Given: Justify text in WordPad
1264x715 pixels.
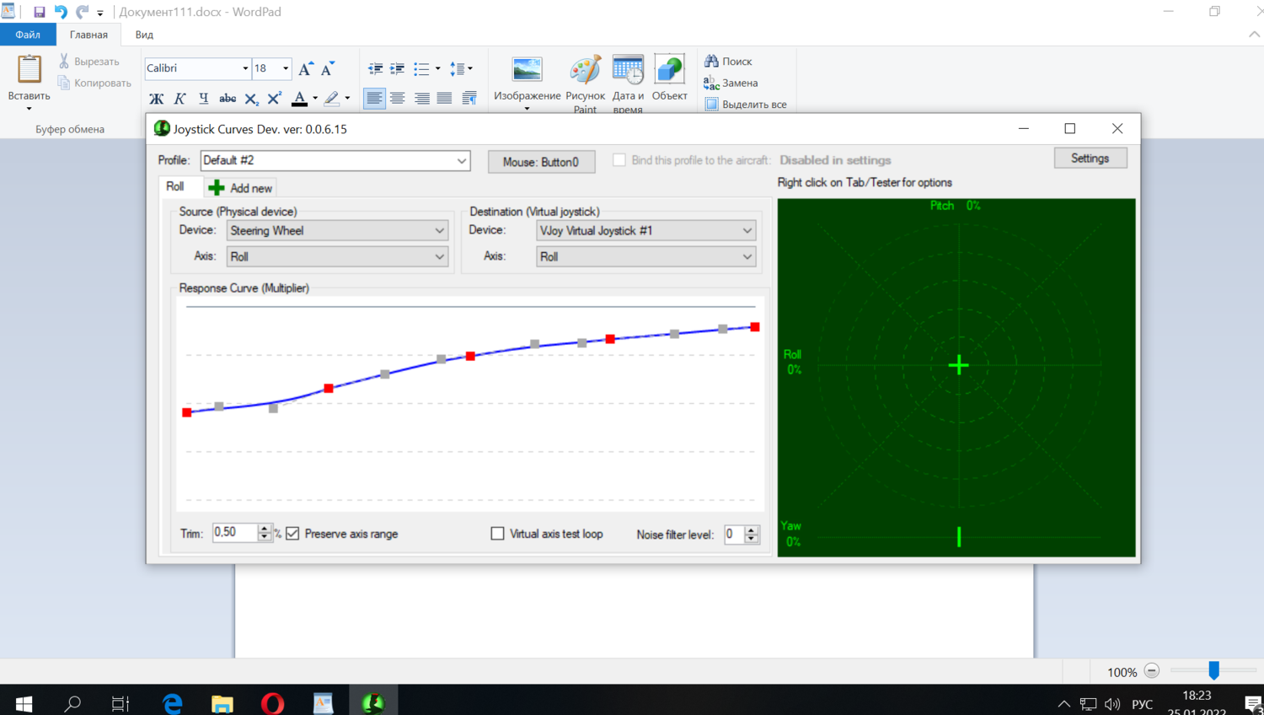Looking at the screenshot, I should click(x=444, y=99).
